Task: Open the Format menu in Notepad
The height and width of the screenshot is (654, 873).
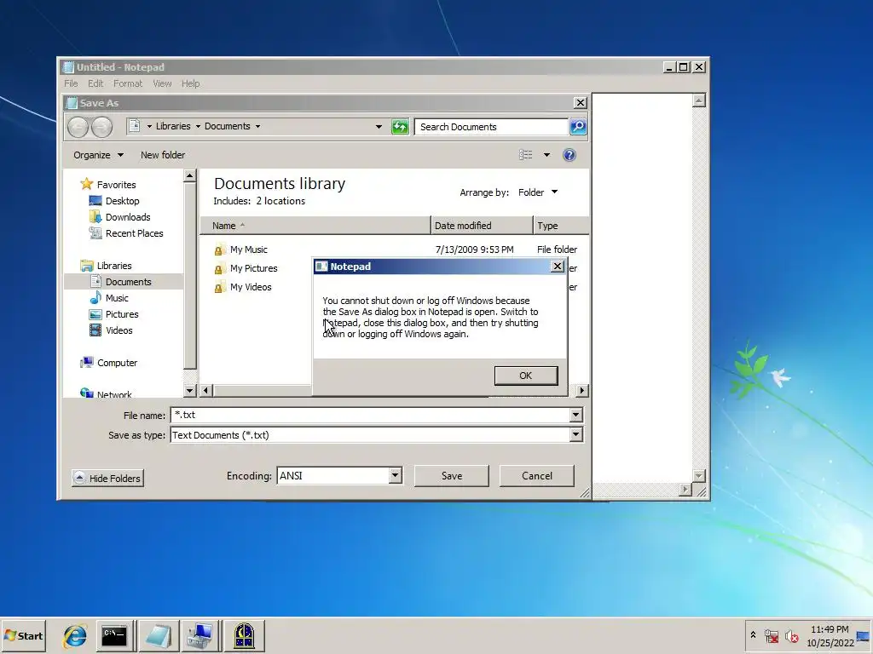Action: tap(128, 83)
